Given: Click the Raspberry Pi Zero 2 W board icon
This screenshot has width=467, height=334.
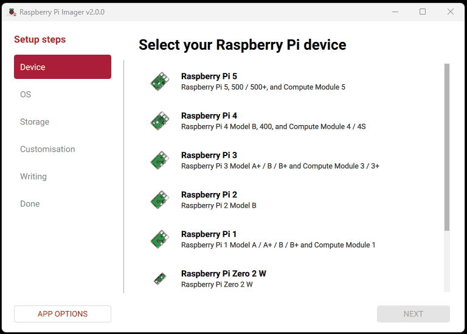Looking at the screenshot, I should click(x=160, y=279).
